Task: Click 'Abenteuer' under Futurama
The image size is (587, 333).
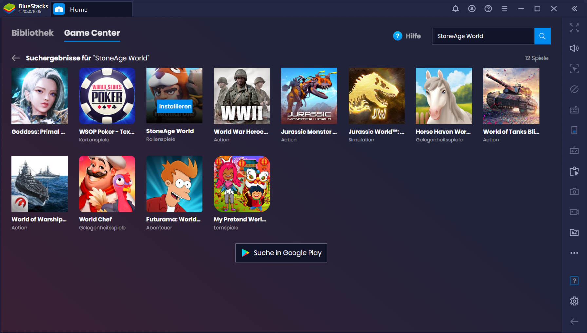Action: (159, 228)
